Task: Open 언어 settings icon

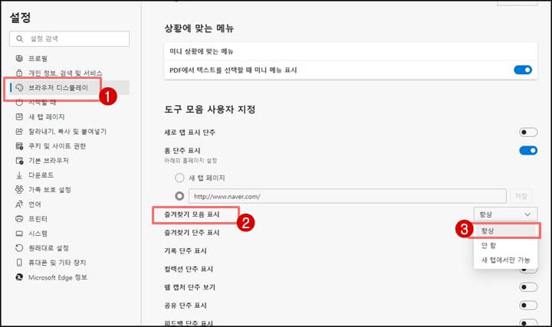Action: coord(19,204)
